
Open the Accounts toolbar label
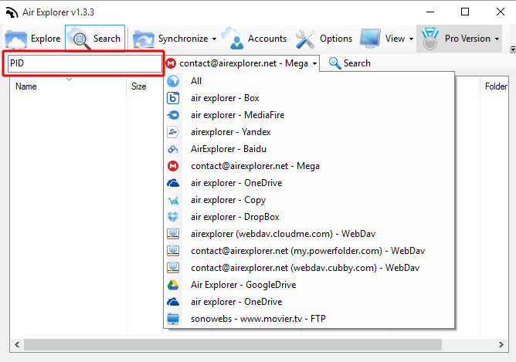[267, 39]
